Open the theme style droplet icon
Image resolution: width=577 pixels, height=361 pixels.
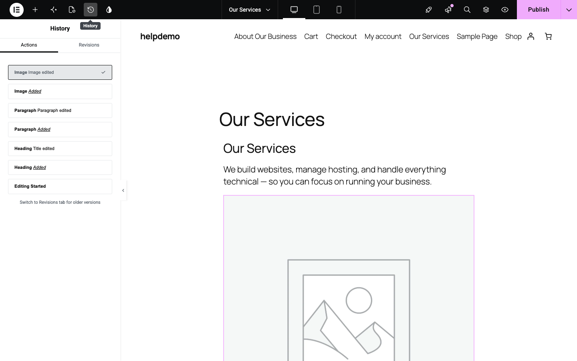(x=109, y=10)
